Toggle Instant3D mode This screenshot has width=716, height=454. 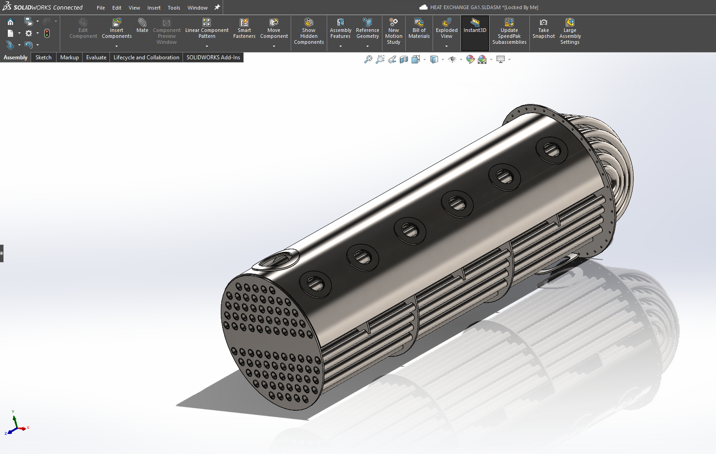475,33
